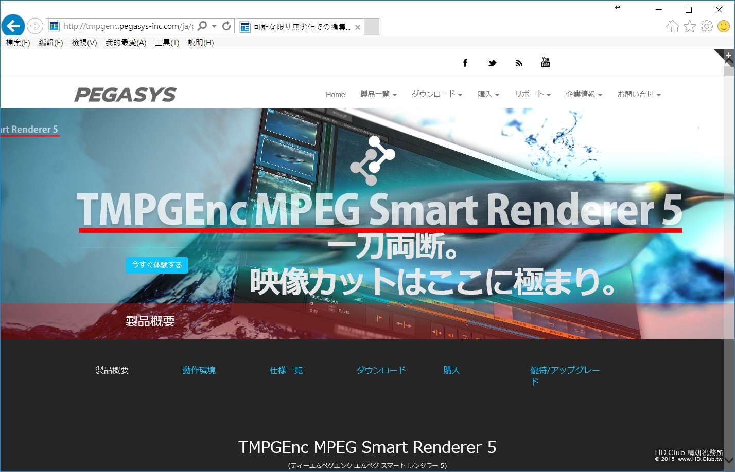Screen dimensions: 735x472
Task: Open the Tools gear icon
Action: click(707, 26)
